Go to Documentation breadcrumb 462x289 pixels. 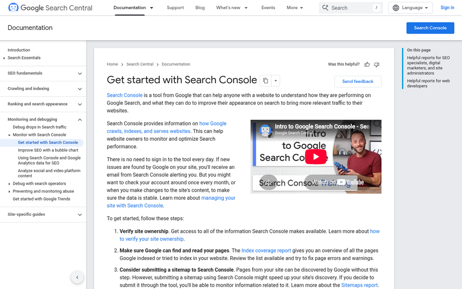pos(176,64)
